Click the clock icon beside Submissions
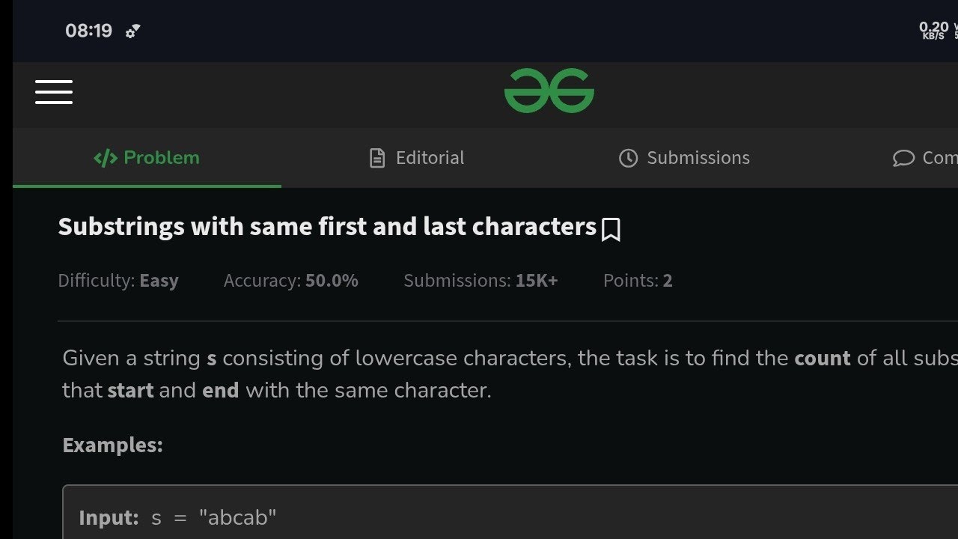Viewport: 958px width, 539px height. point(628,158)
